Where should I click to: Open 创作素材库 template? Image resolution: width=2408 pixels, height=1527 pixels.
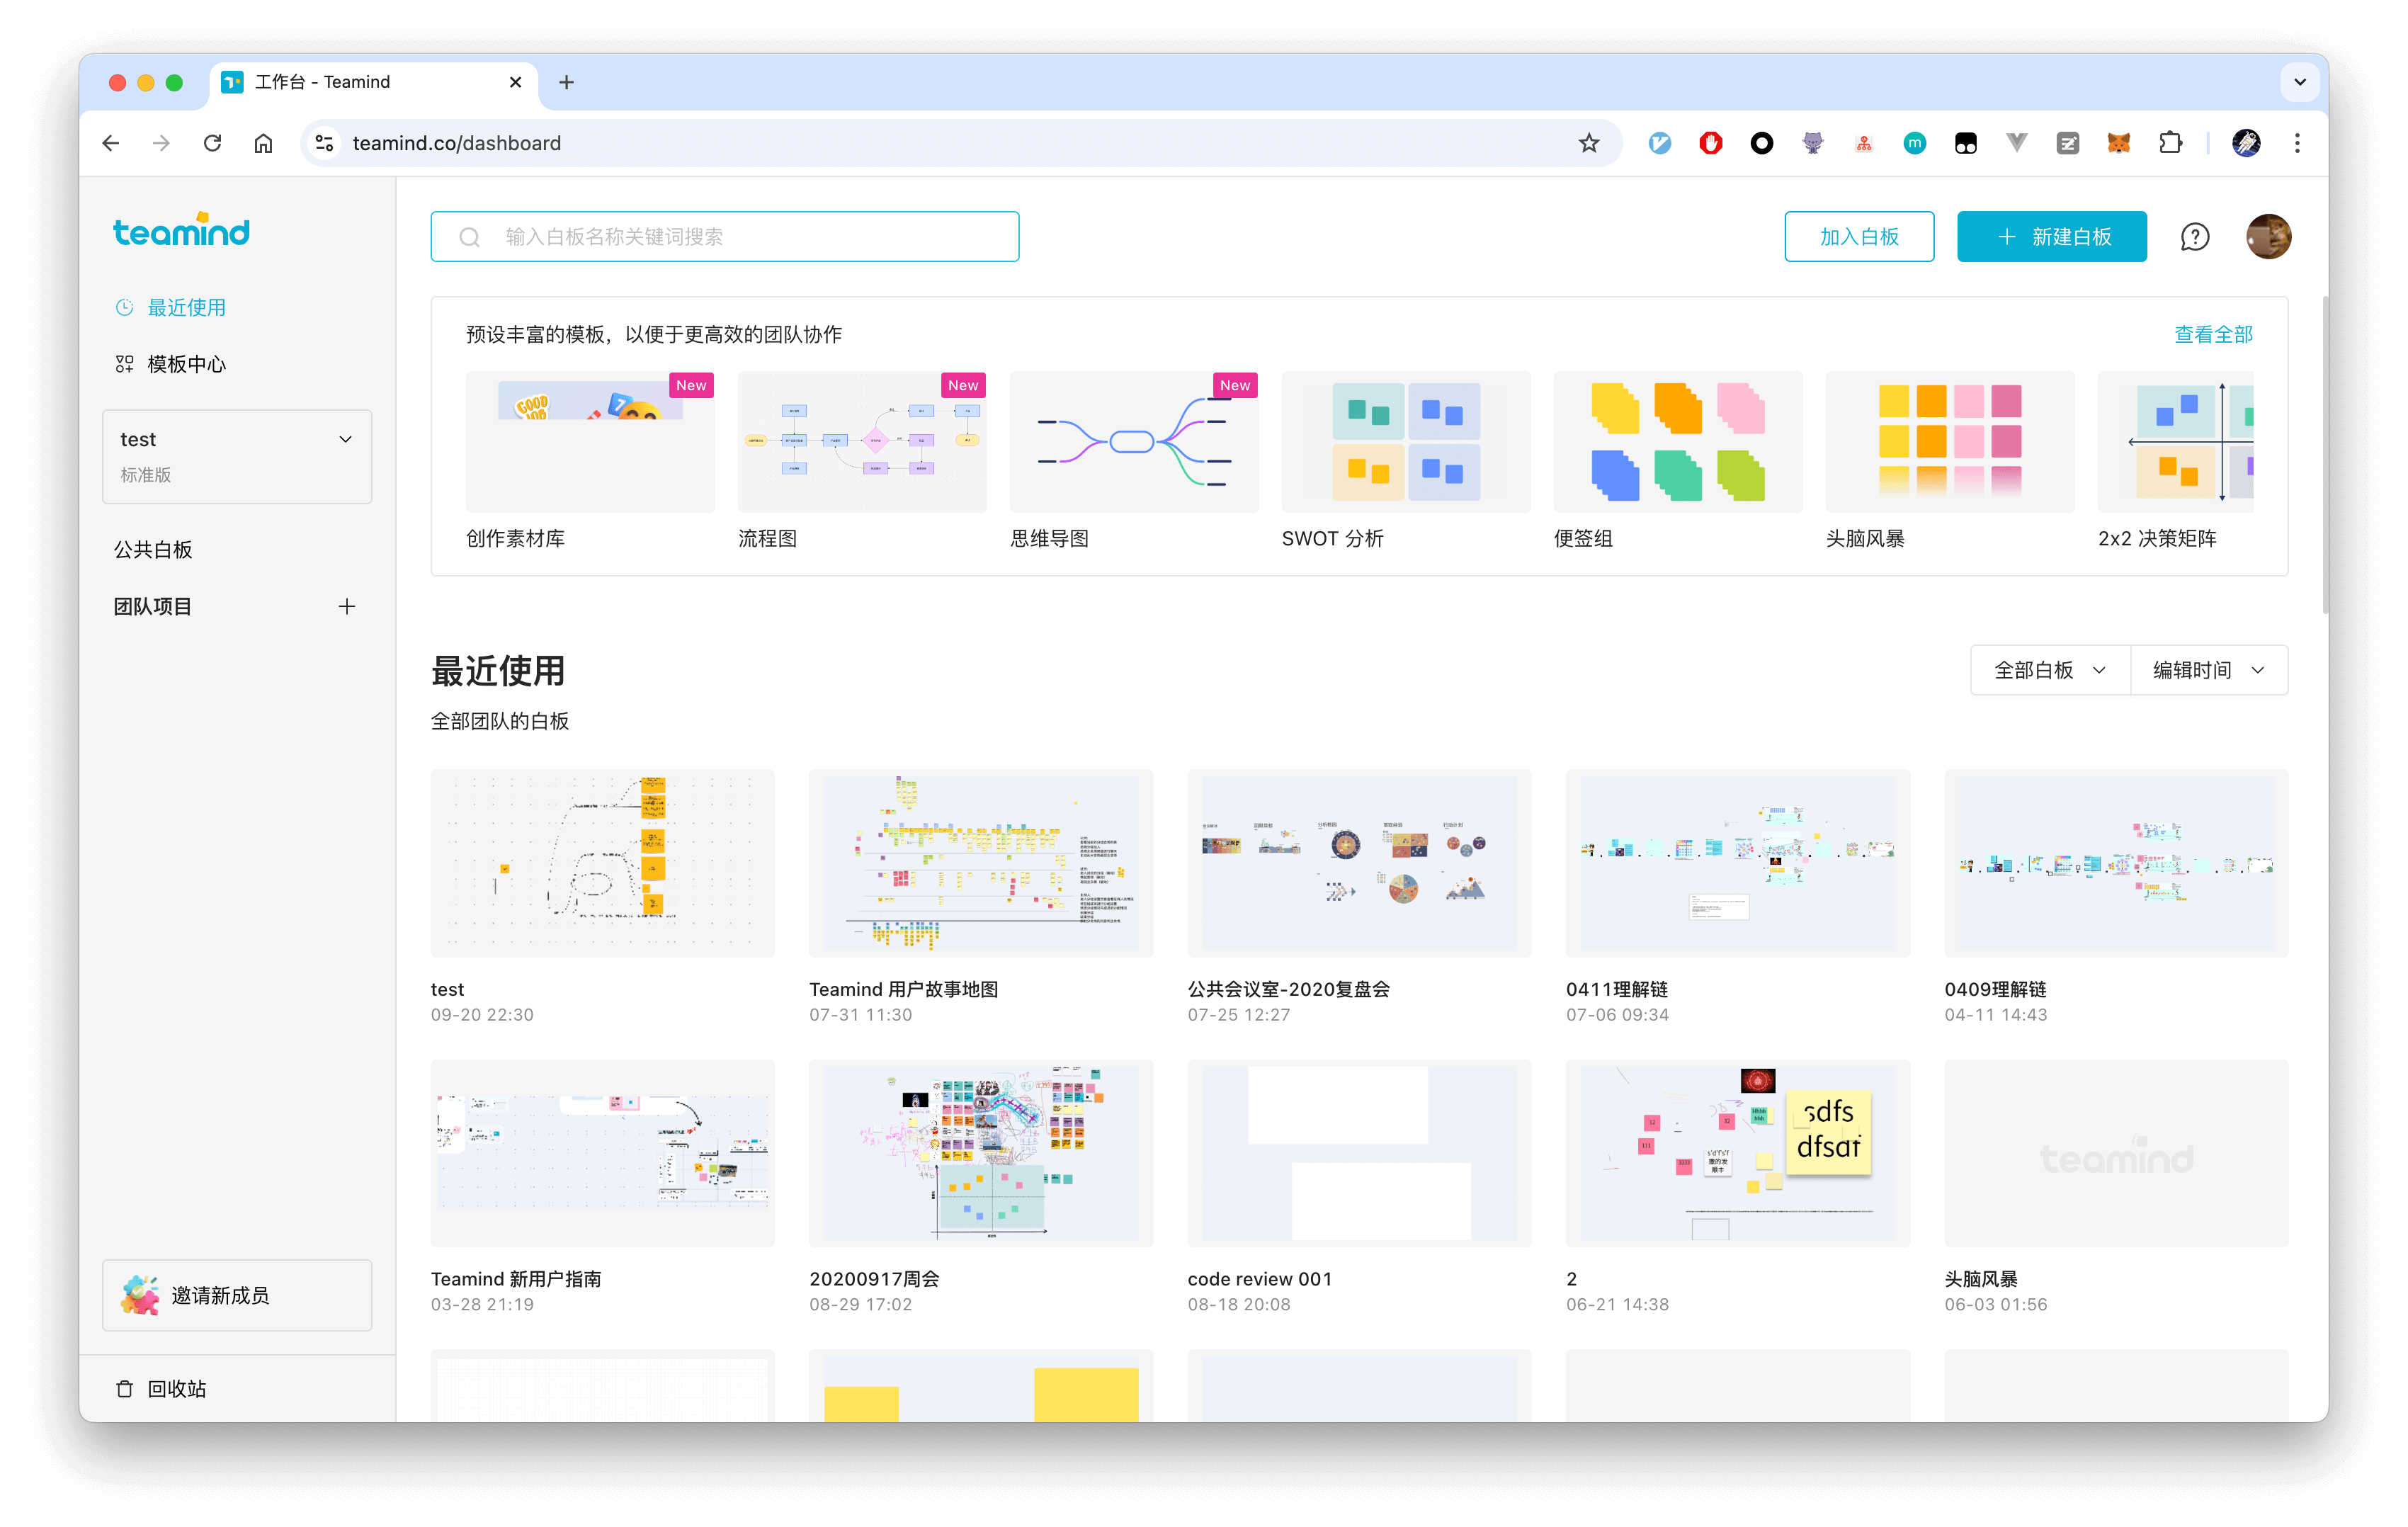[590, 442]
